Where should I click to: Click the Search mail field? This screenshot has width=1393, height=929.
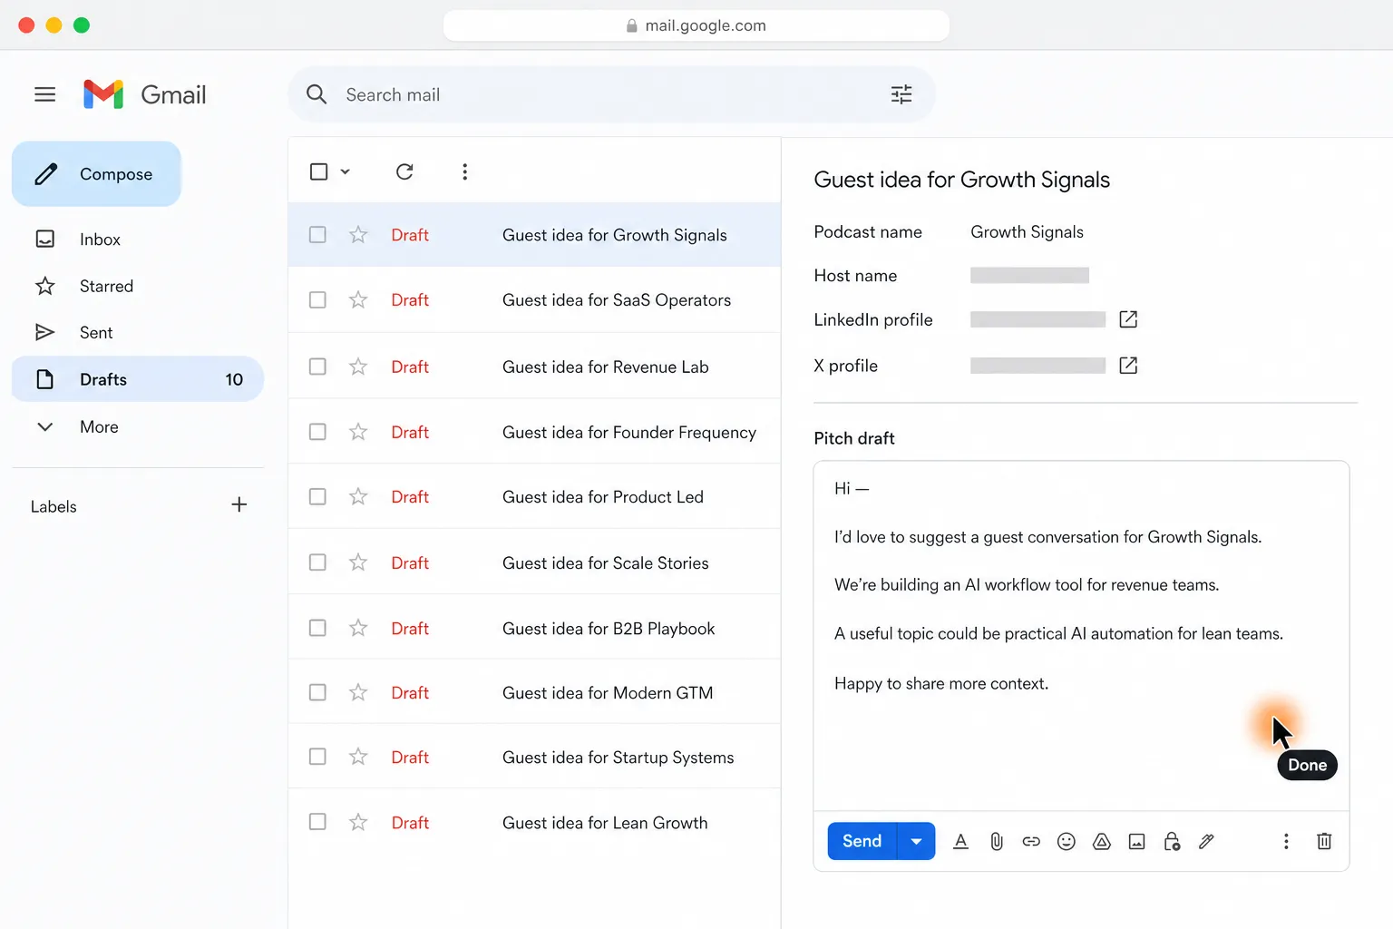click(611, 94)
